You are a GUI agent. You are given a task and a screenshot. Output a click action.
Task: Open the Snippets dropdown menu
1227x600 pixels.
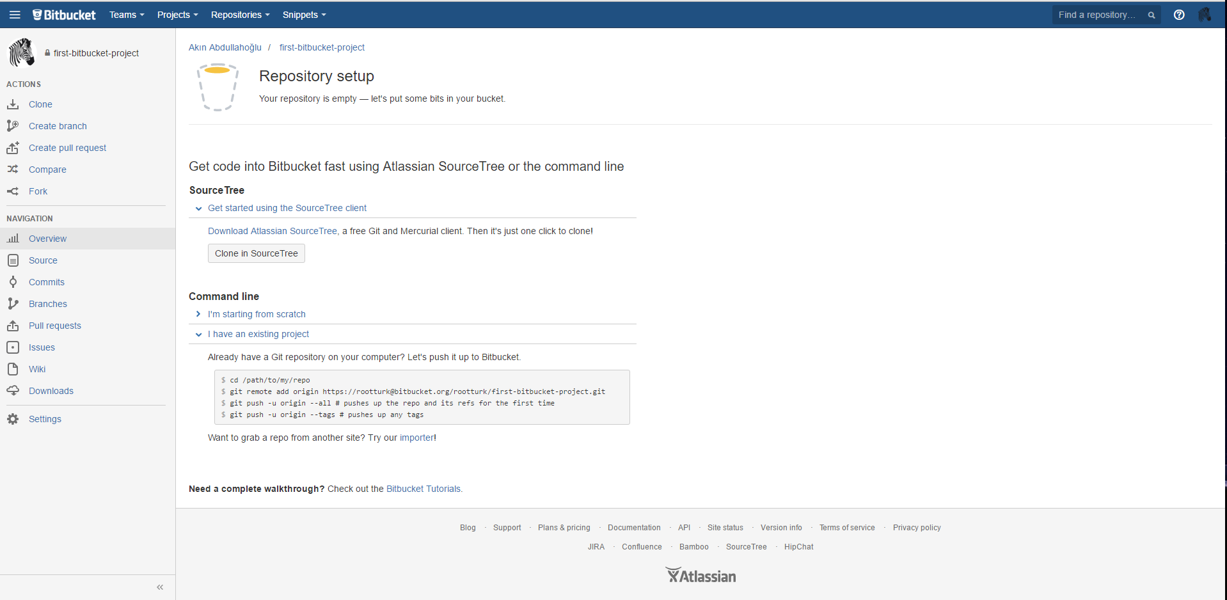click(305, 15)
